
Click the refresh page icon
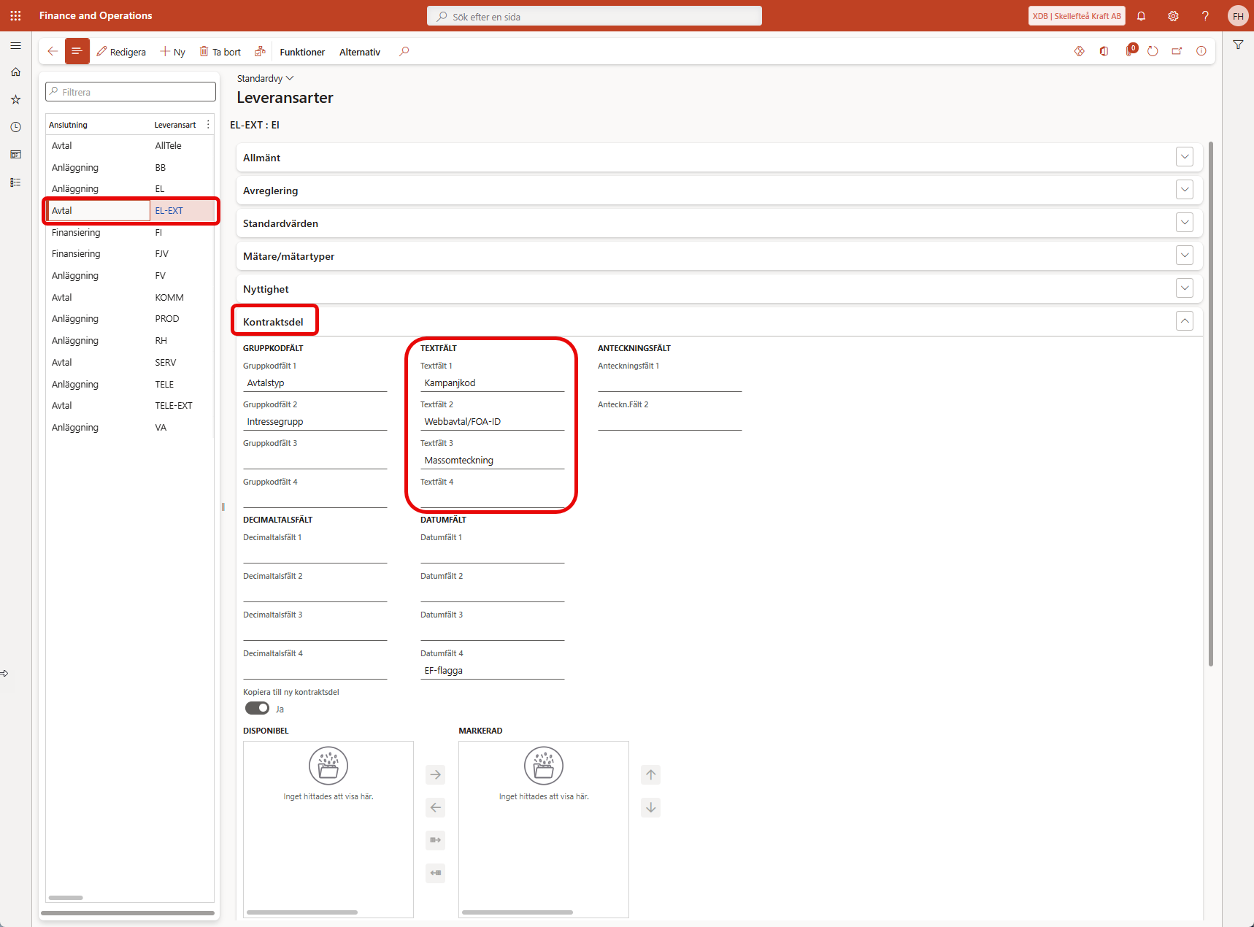[1153, 51]
